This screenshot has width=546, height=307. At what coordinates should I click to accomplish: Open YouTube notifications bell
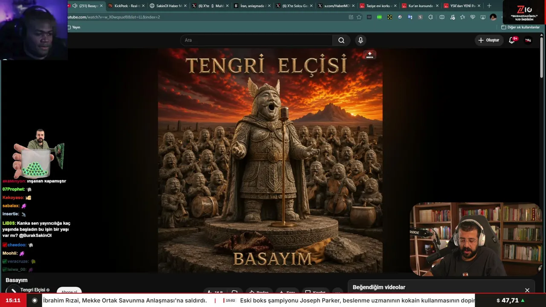(x=512, y=40)
